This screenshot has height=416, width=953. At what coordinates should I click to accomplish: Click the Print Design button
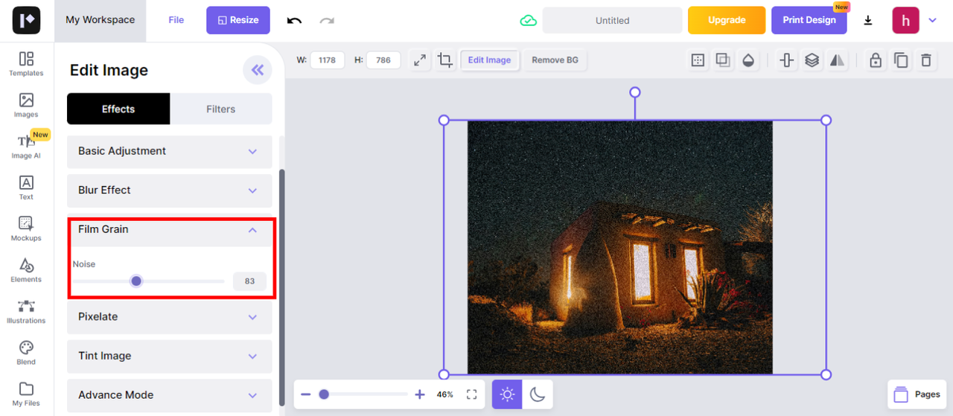(x=809, y=20)
